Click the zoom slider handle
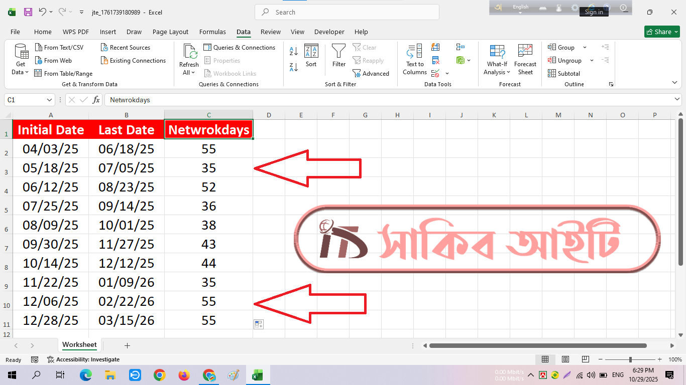Screen dimensions: 686x385 pyautogui.click(x=630, y=359)
